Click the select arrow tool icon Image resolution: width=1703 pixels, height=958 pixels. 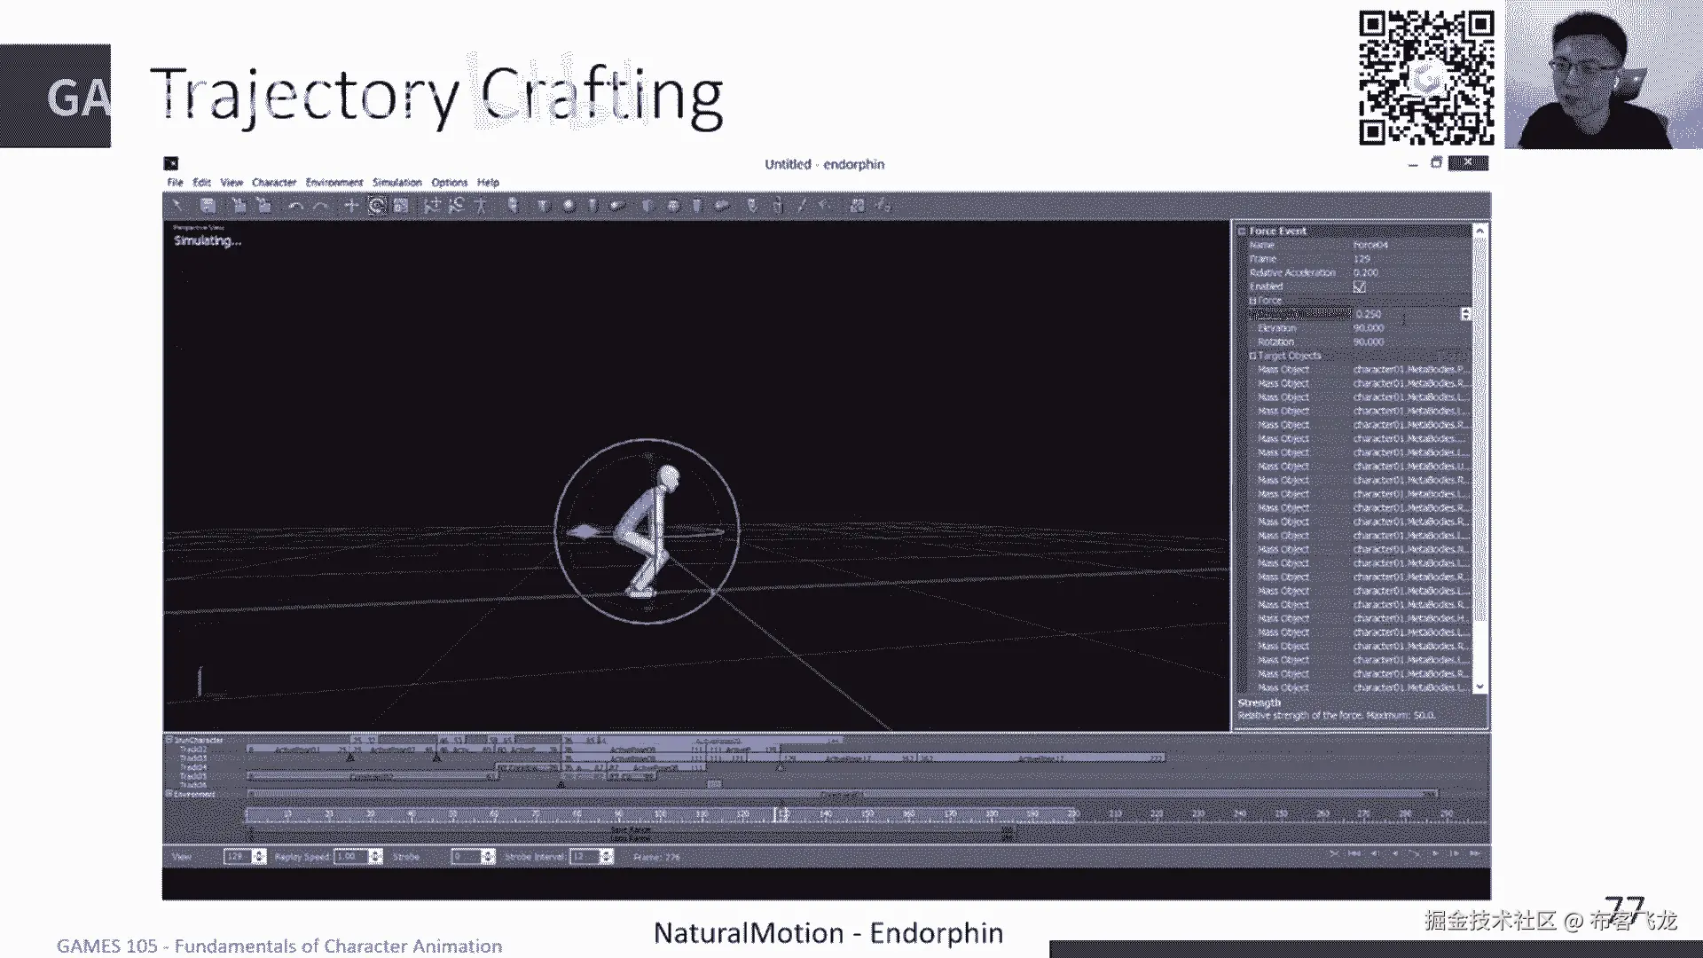click(177, 206)
